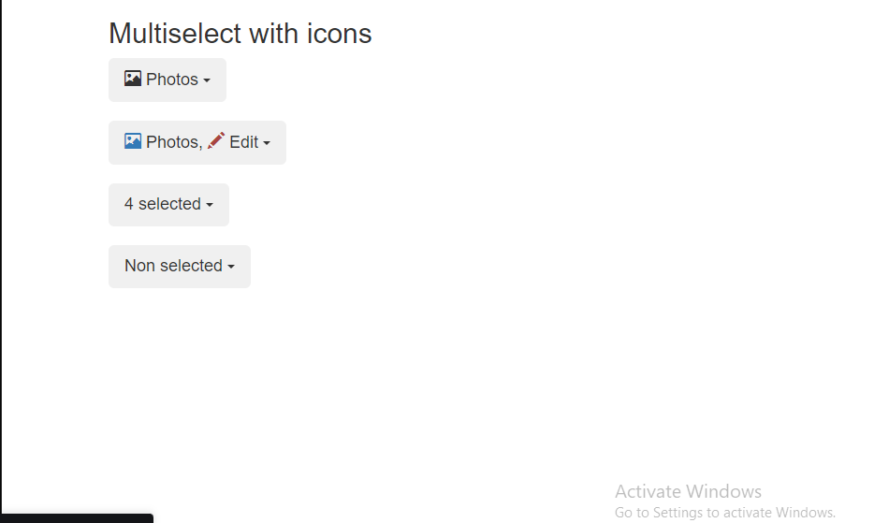Click the "Multiselect with icons" heading
The height and width of the screenshot is (523, 889).
240,34
